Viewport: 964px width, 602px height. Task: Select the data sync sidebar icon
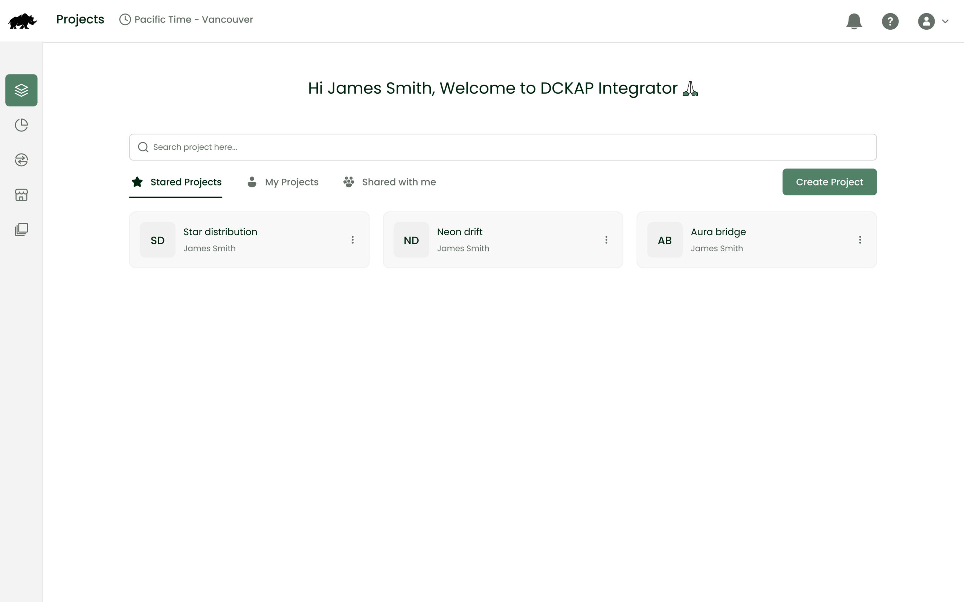21,160
